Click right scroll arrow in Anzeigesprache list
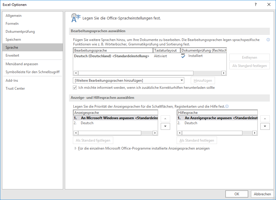Image resolution: width=276 pixels, height=200 pixels. coord(155,133)
